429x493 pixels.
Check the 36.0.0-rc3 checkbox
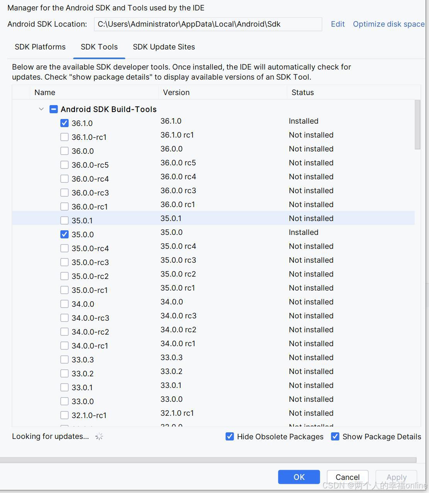64,193
